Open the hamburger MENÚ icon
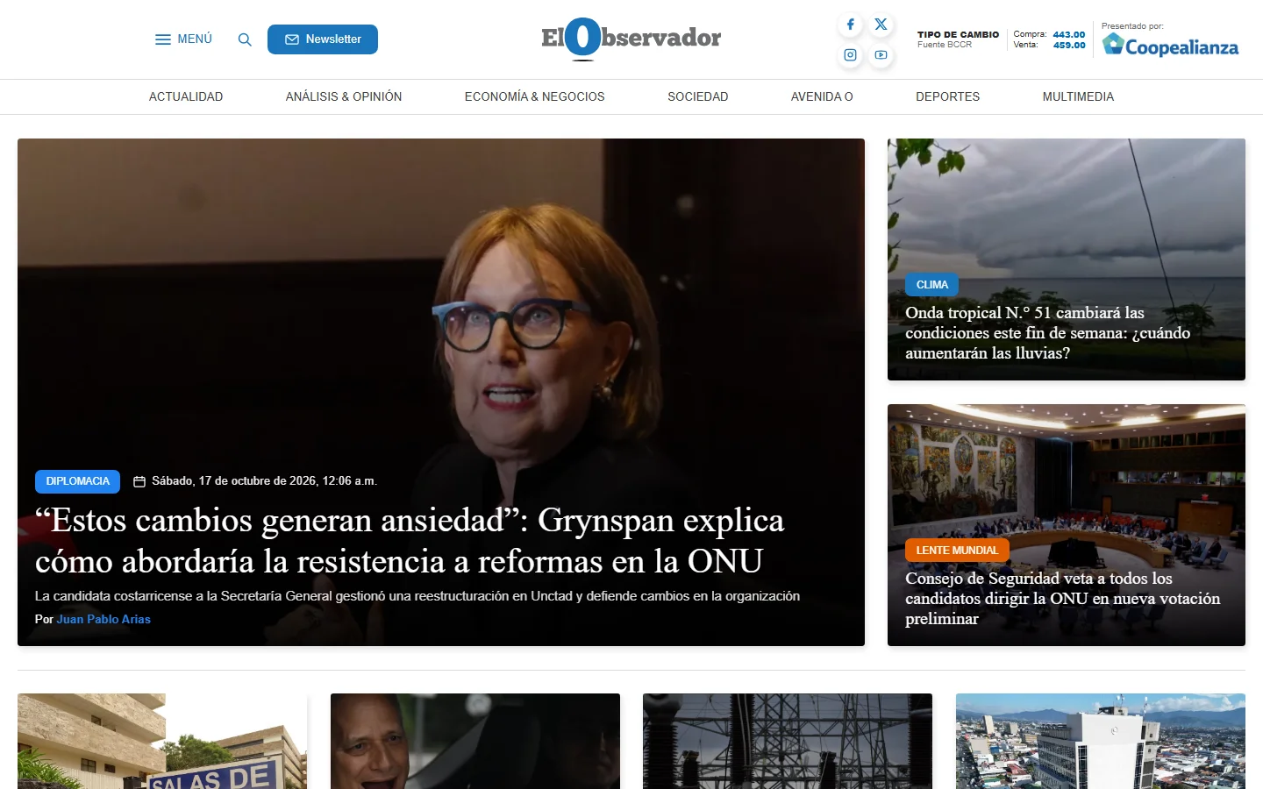Viewport: 1263px width, 789px height. click(x=163, y=39)
